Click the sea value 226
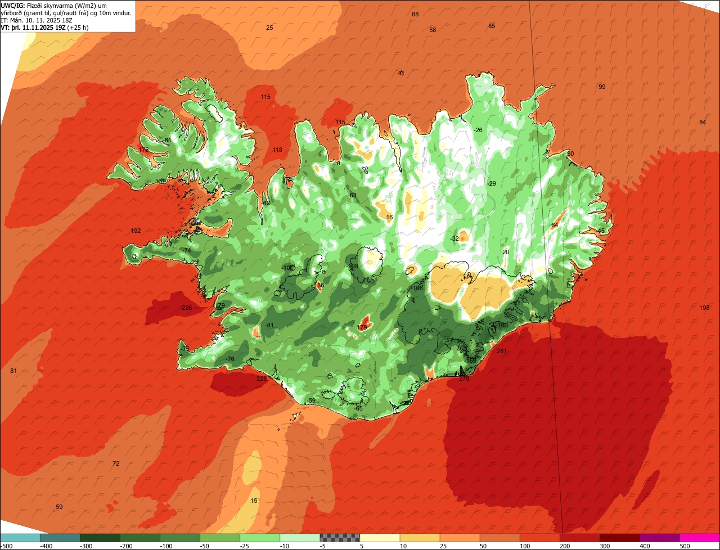The height and width of the screenshot is (550, 720). (187, 308)
